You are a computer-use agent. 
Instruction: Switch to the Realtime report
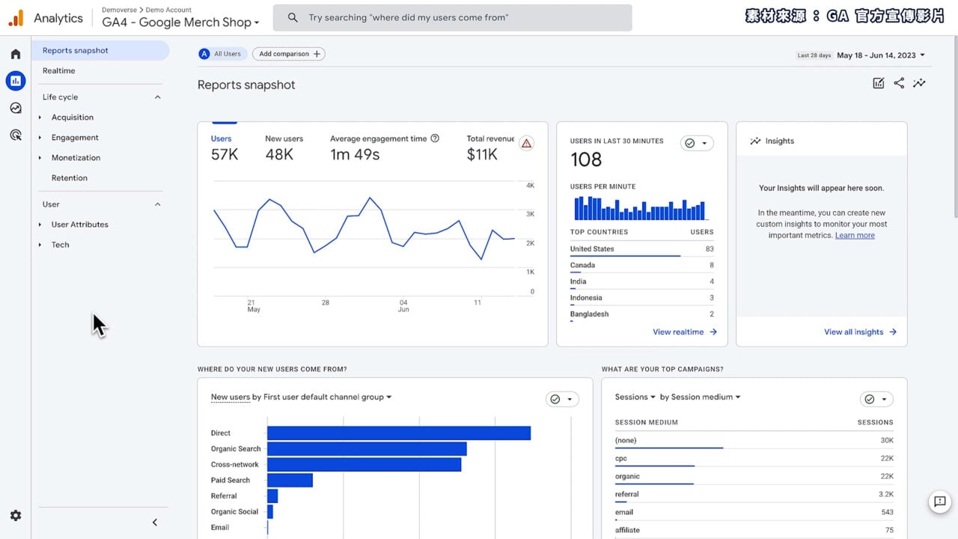click(58, 70)
